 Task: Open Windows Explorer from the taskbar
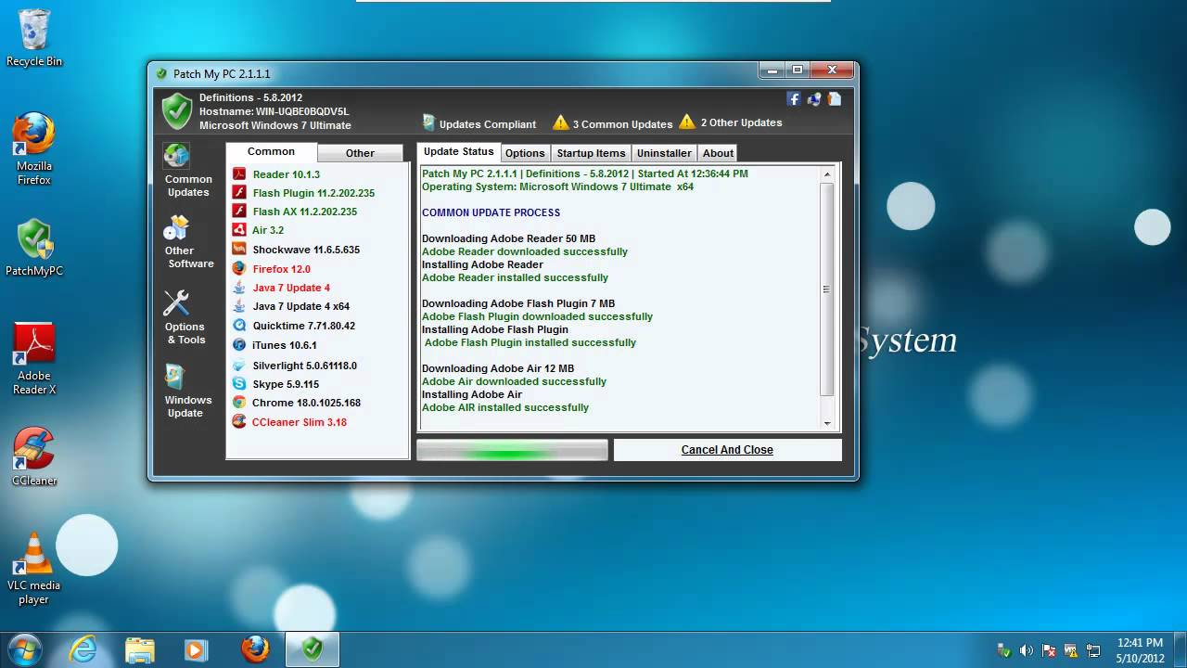(139, 649)
